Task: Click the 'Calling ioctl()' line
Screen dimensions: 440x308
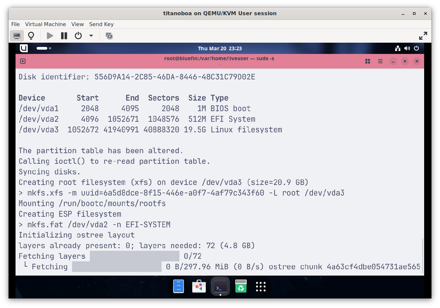Action: click(x=114, y=161)
